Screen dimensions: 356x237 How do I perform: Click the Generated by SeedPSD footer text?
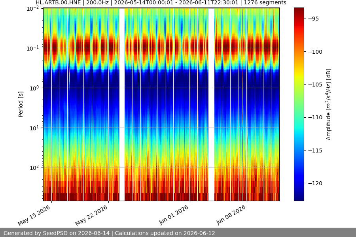tap(109, 233)
